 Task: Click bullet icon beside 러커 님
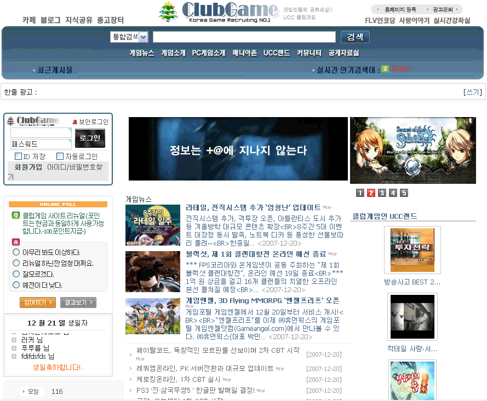(14, 340)
